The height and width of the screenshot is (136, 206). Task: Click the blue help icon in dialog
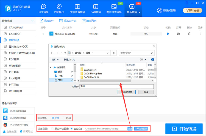point(152,60)
